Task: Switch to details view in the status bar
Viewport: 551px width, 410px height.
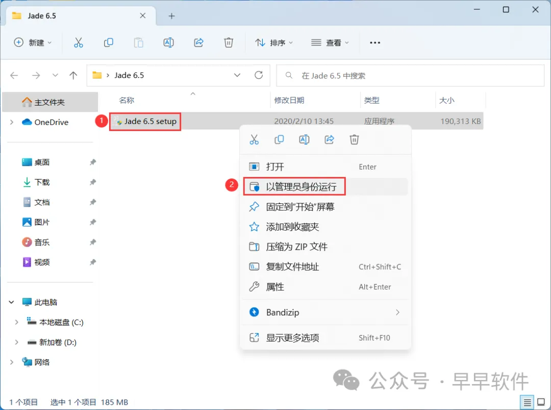Action: (527, 402)
